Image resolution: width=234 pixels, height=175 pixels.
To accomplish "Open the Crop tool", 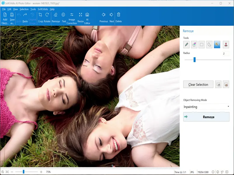I will pyautogui.click(x=40, y=18).
